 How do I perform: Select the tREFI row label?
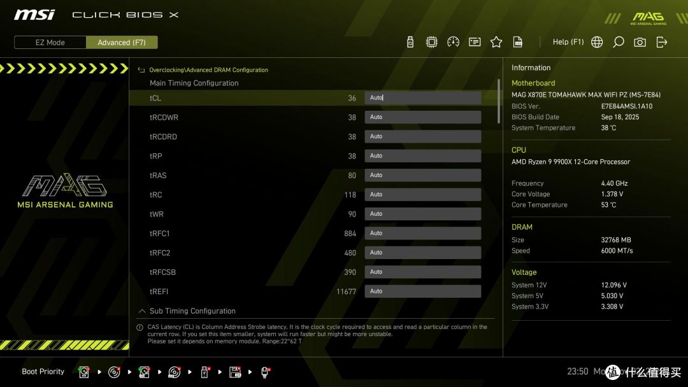tap(159, 292)
